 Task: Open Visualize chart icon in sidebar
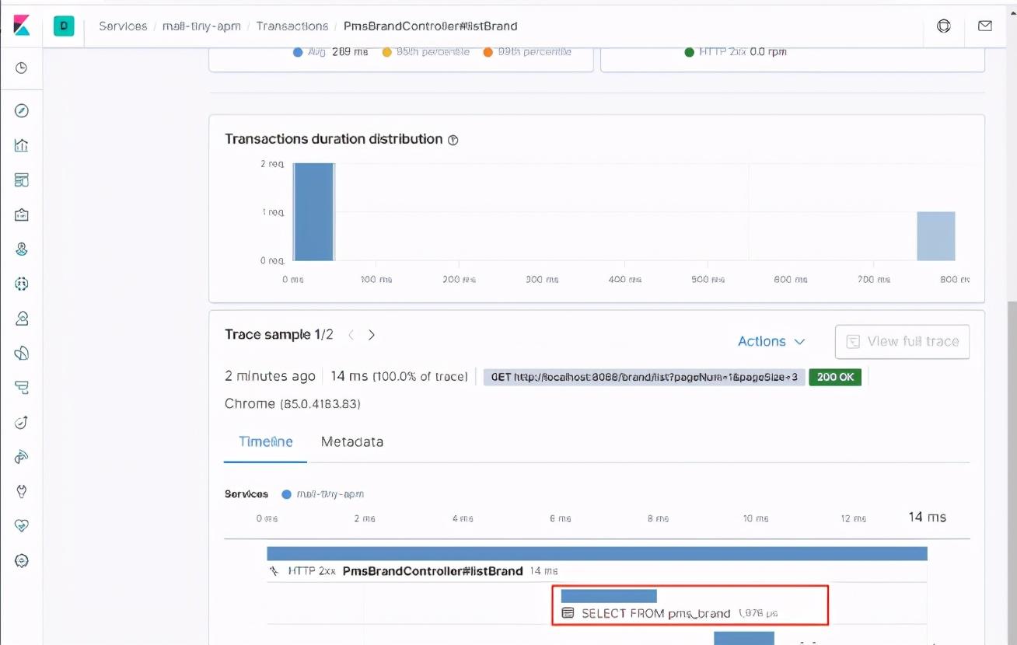(22, 145)
